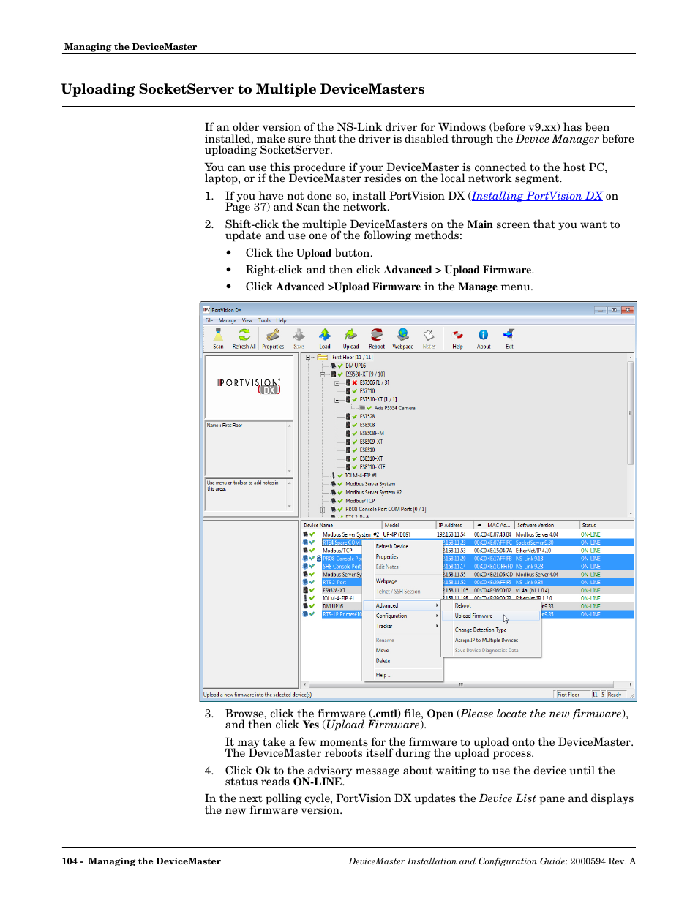Select DM UP16 in the device tree
Screen dimensions: 698x903
pos(356,366)
